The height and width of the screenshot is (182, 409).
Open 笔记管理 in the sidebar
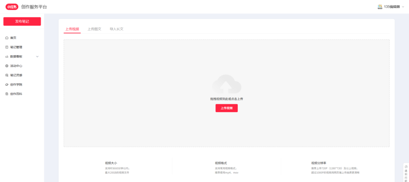pyautogui.click(x=16, y=47)
